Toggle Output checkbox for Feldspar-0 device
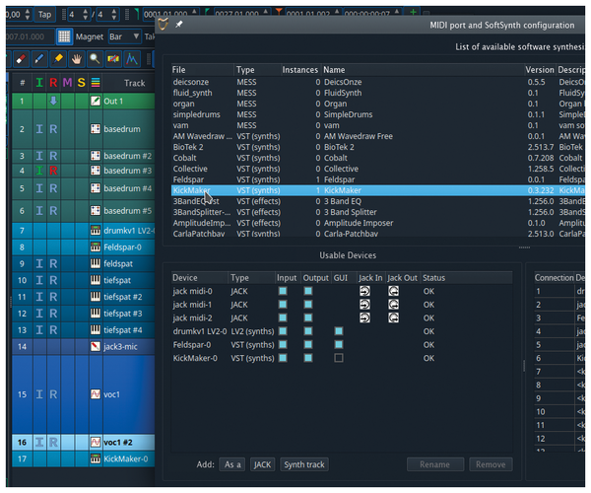 point(308,344)
